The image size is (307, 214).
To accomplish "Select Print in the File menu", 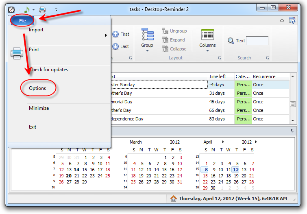I will (x=34, y=50).
